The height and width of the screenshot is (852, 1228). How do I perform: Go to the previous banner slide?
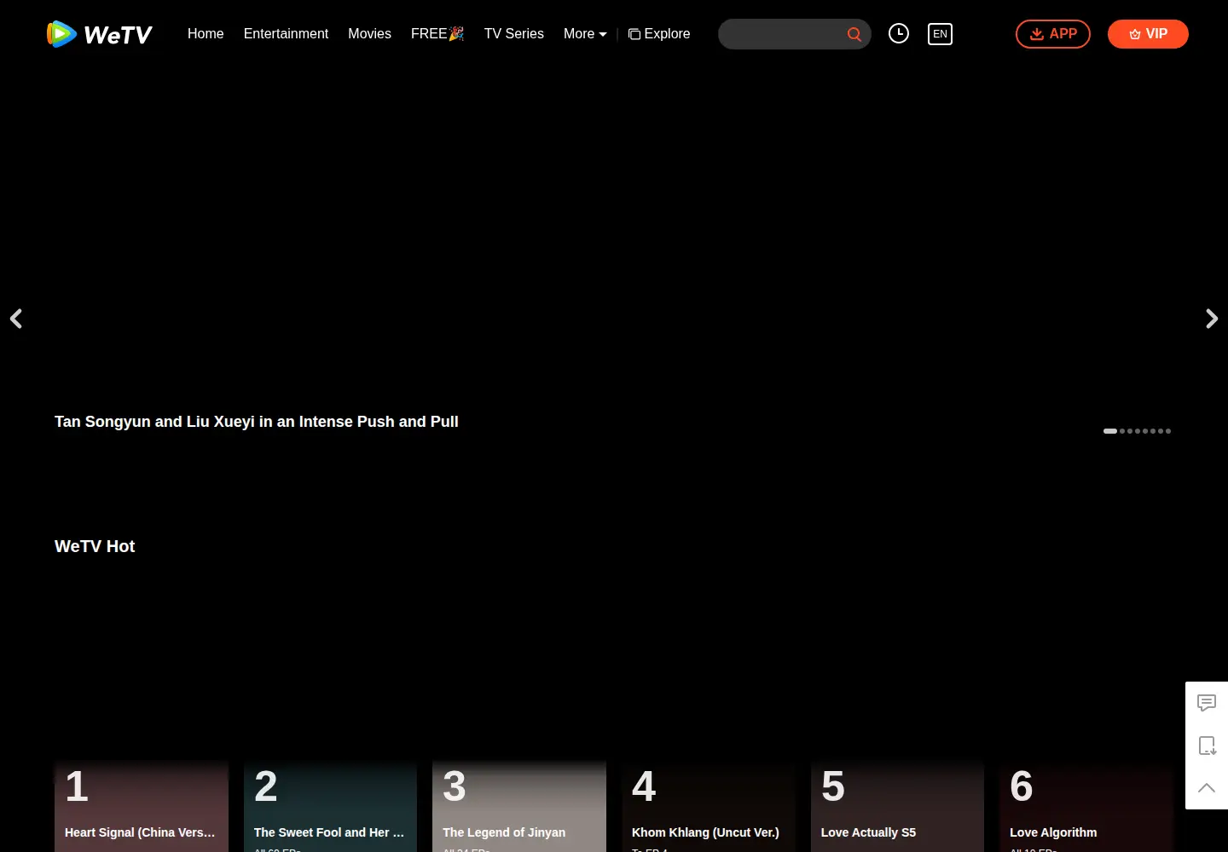click(16, 319)
